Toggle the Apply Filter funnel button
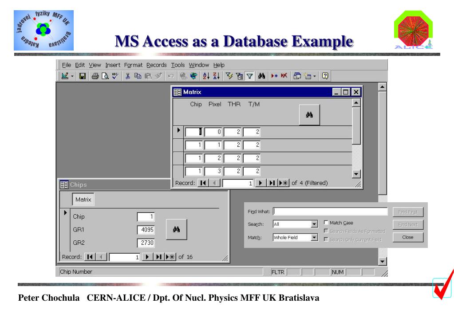 [x=249, y=76]
